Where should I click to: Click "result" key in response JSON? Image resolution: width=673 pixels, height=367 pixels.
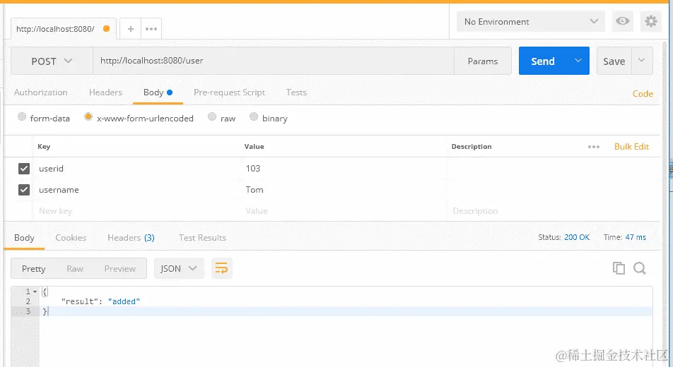coord(80,301)
